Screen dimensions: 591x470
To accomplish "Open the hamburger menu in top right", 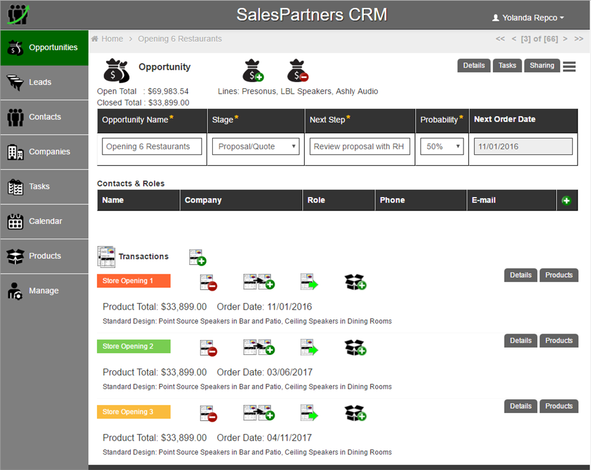I will point(569,66).
